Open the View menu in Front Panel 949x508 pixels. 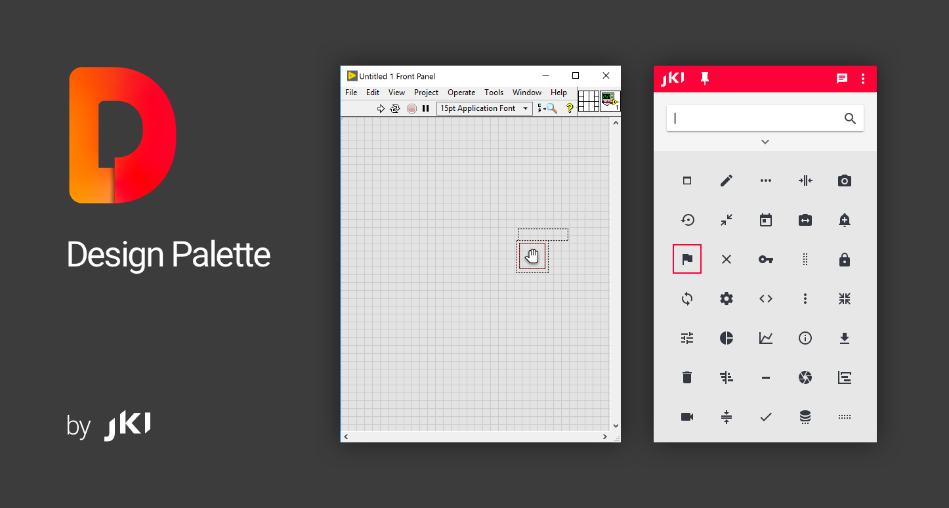(396, 93)
